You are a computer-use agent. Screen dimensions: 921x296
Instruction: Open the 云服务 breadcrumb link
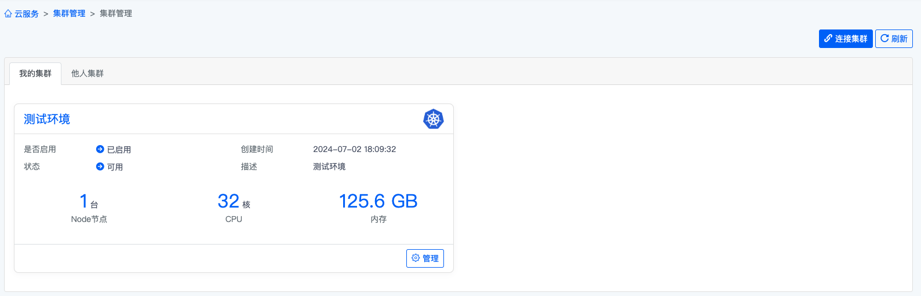27,13
